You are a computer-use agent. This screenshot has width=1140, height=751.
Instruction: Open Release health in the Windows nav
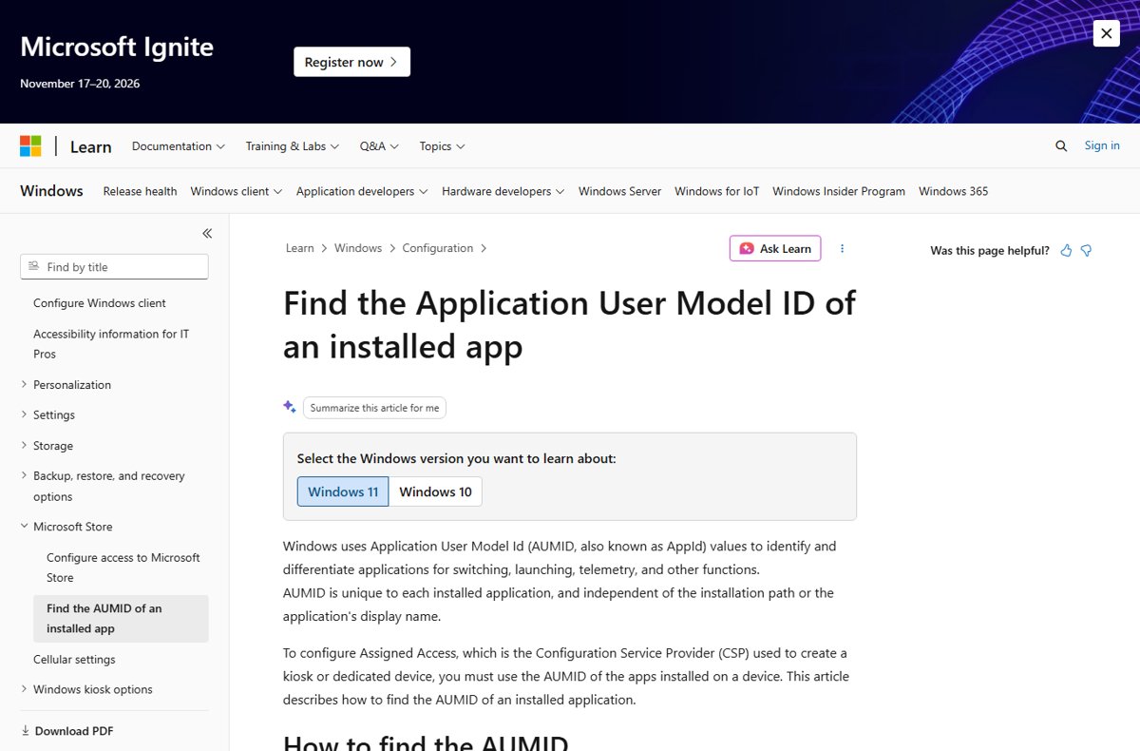click(x=140, y=191)
